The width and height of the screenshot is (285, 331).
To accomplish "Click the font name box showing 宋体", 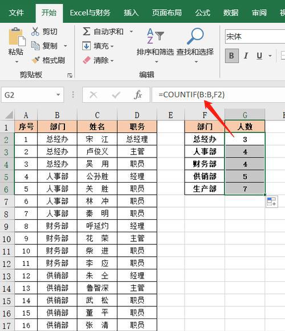I will coord(255,37).
